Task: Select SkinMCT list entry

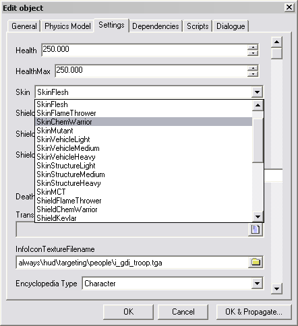Action: coord(51,192)
